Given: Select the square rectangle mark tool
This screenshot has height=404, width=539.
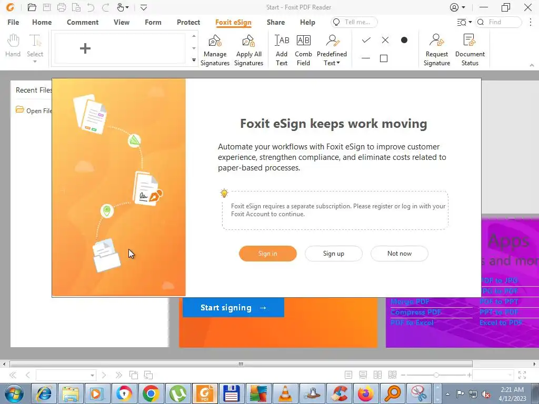Looking at the screenshot, I should [384, 58].
